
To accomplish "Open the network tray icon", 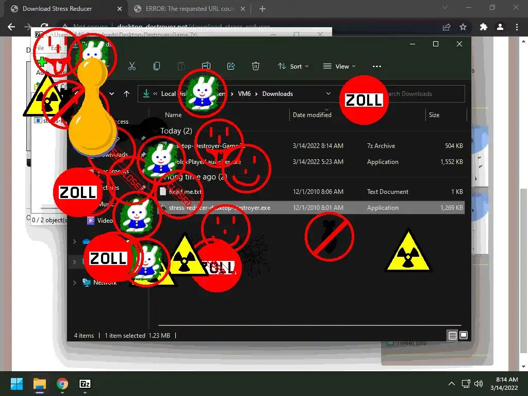I will pos(466,384).
